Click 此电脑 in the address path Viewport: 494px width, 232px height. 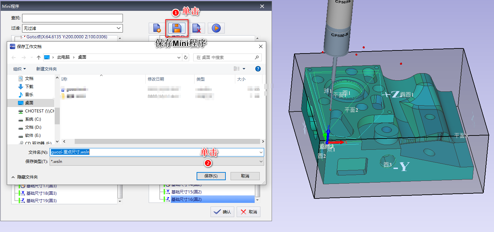pos(63,58)
